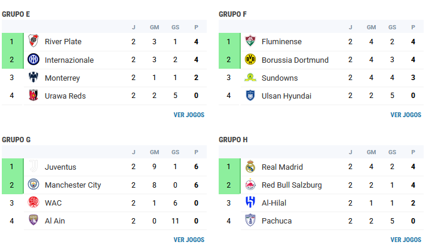432x251 pixels.
Task: Click the Juventus team name
Action: (x=60, y=167)
